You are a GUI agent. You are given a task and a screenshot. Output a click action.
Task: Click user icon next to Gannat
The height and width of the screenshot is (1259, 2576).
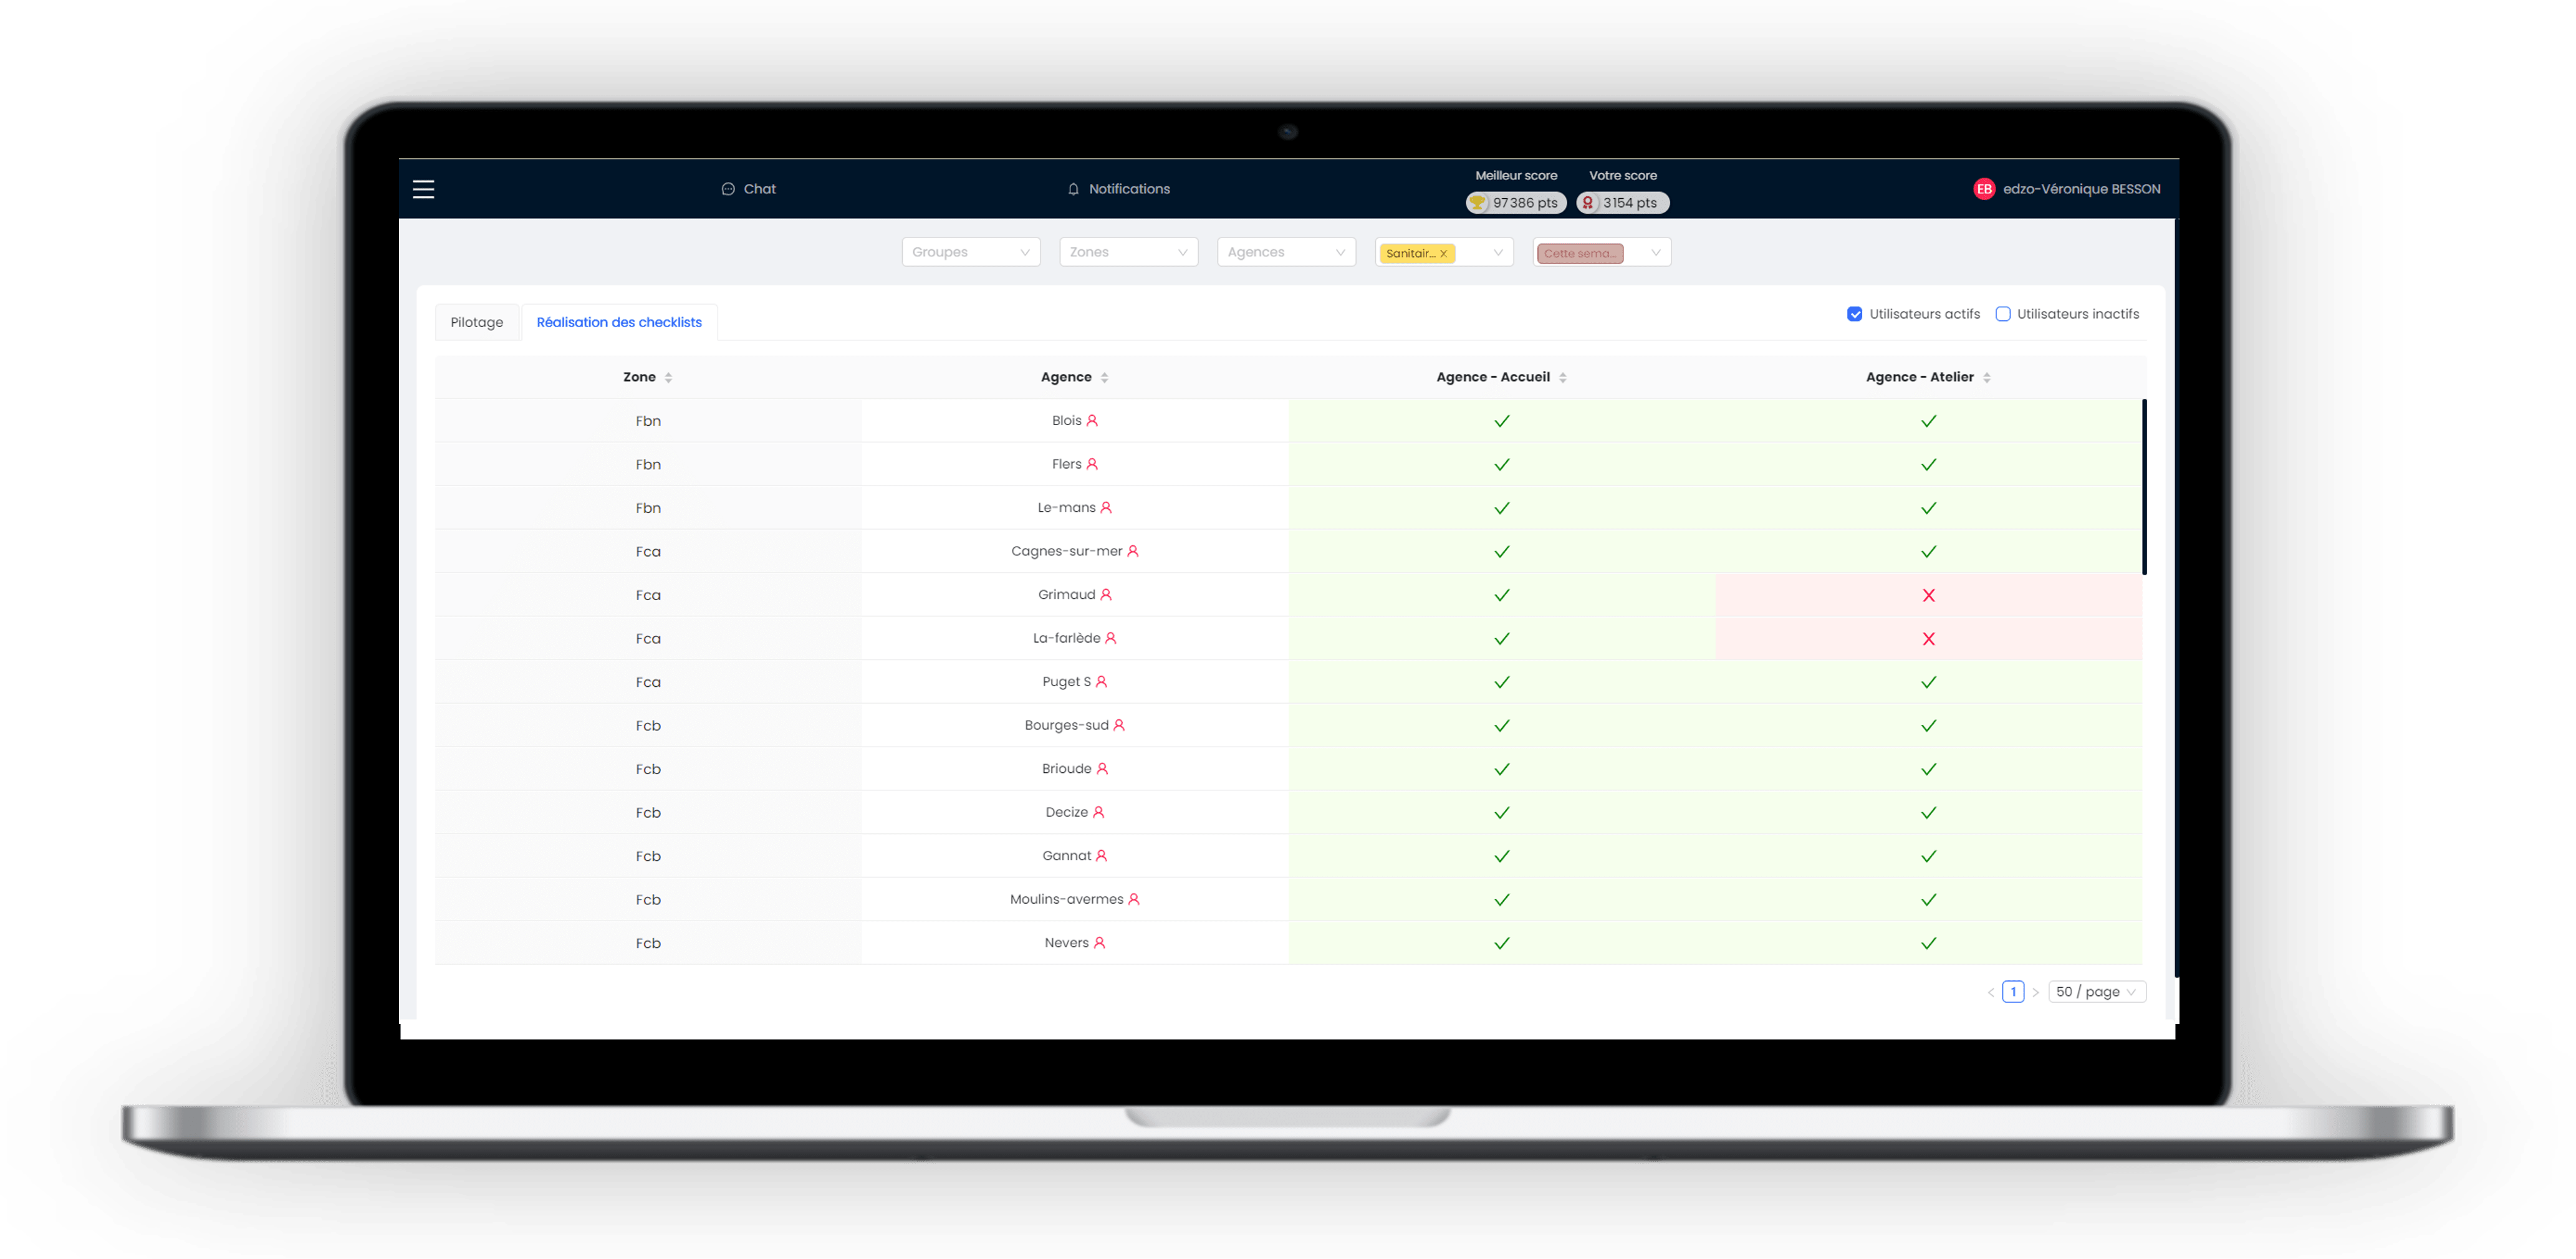(1101, 856)
